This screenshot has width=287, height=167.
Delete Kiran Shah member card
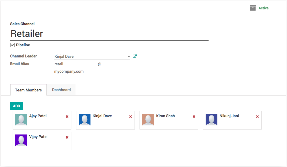[194, 117]
